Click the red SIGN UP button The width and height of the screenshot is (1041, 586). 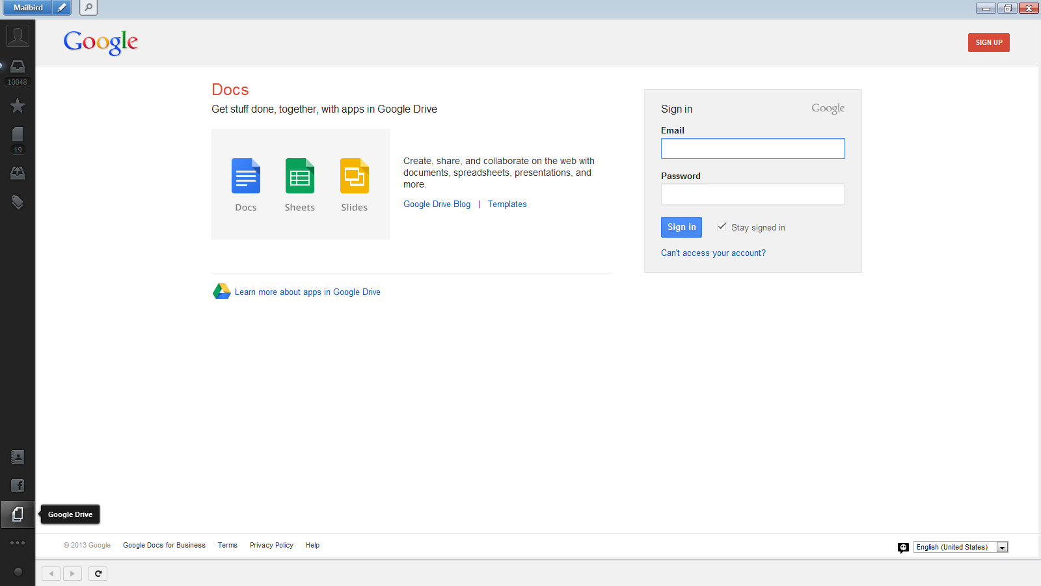(989, 42)
